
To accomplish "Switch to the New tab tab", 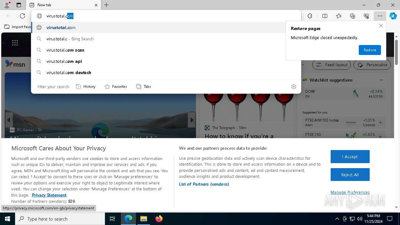I will pos(63,5).
